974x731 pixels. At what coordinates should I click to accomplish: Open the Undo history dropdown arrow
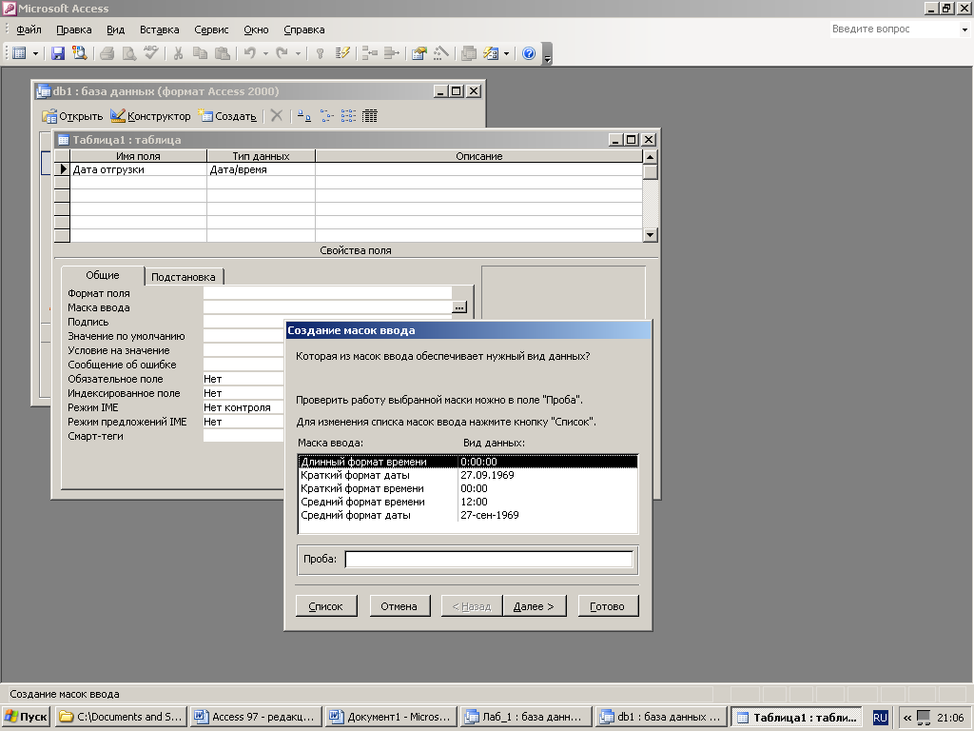[x=265, y=53]
